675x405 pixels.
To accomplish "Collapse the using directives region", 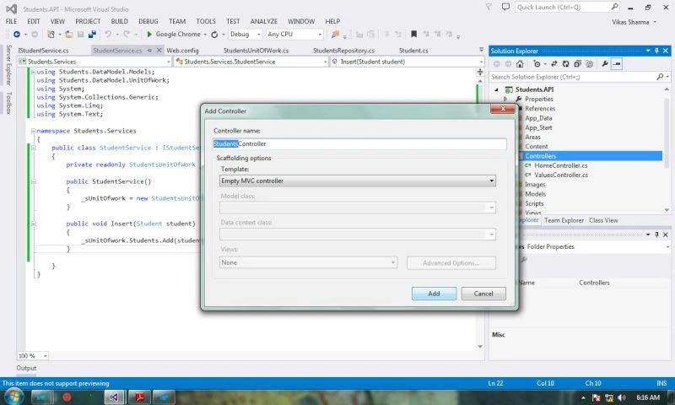I will 33,72.
